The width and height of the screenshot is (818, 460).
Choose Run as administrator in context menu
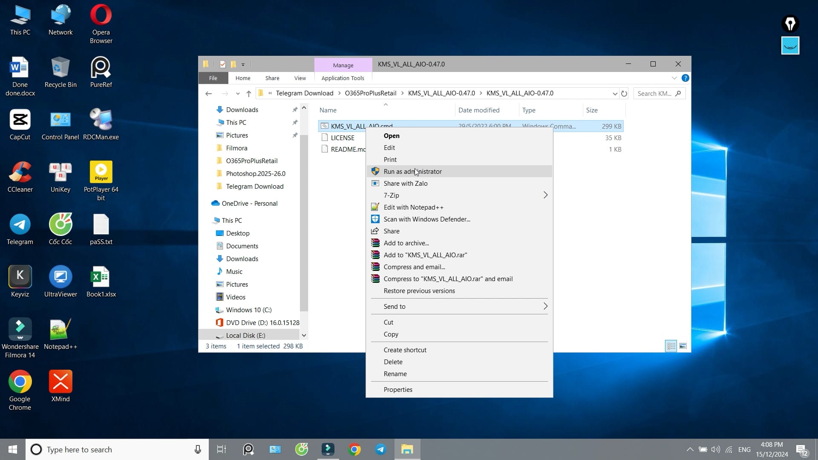tap(459, 171)
